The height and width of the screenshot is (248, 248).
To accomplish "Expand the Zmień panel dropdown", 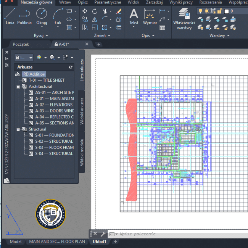I will (x=102, y=35).
